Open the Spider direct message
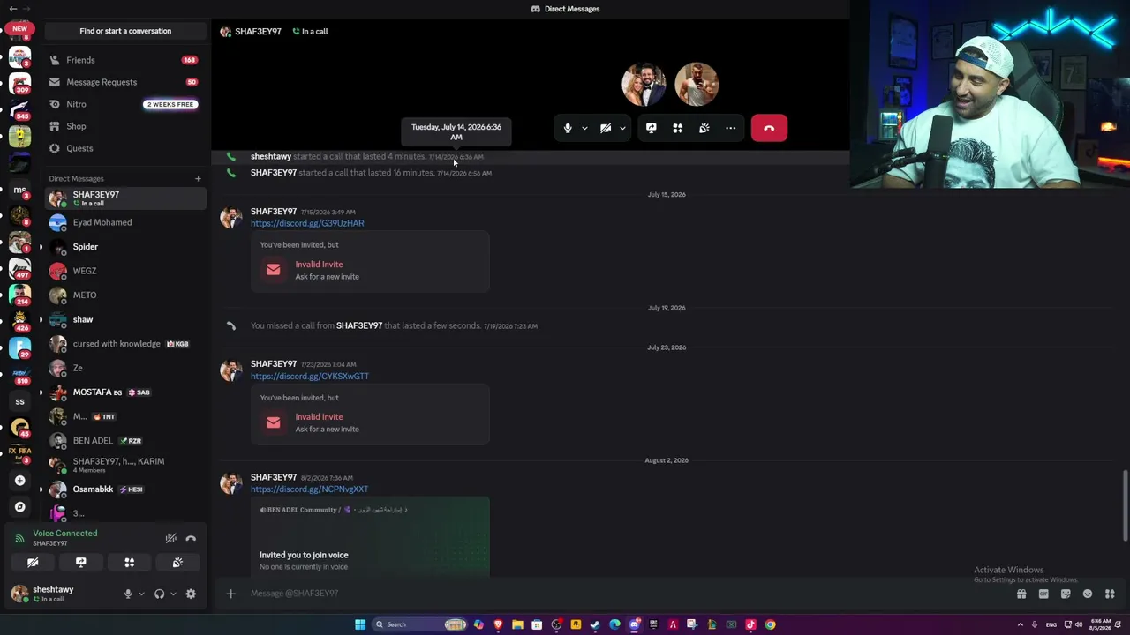 pos(125,247)
